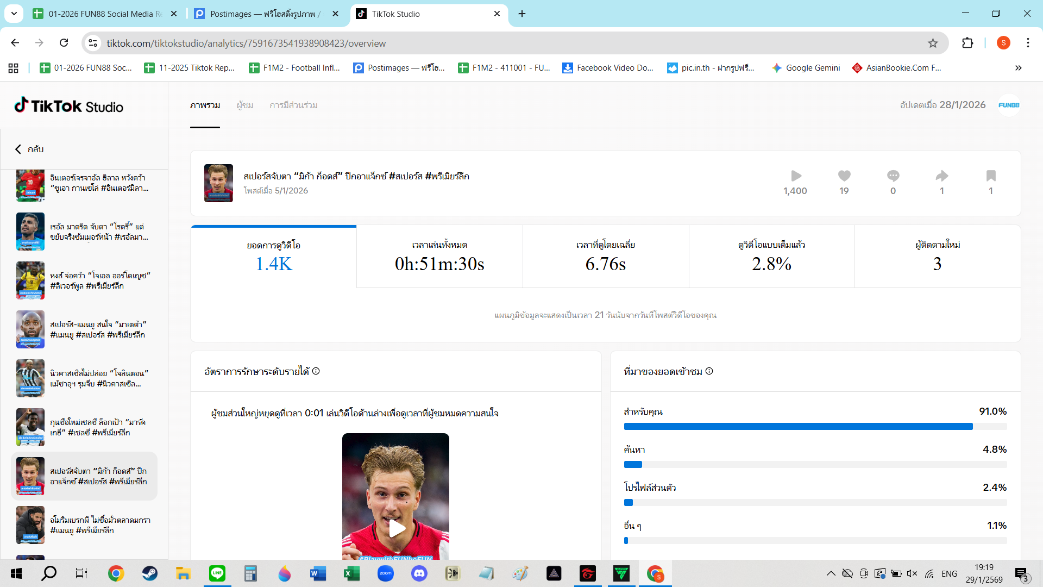This screenshot has width=1043, height=587.
Task: Open the Discord app from taskbar
Action: 419,573
